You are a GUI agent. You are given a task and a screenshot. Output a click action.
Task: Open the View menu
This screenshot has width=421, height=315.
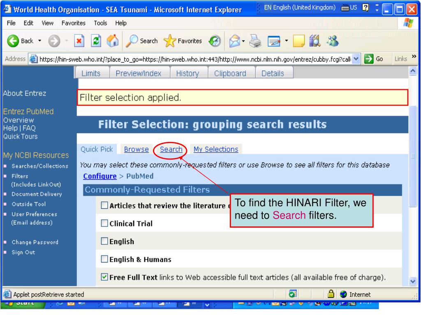pos(47,23)
